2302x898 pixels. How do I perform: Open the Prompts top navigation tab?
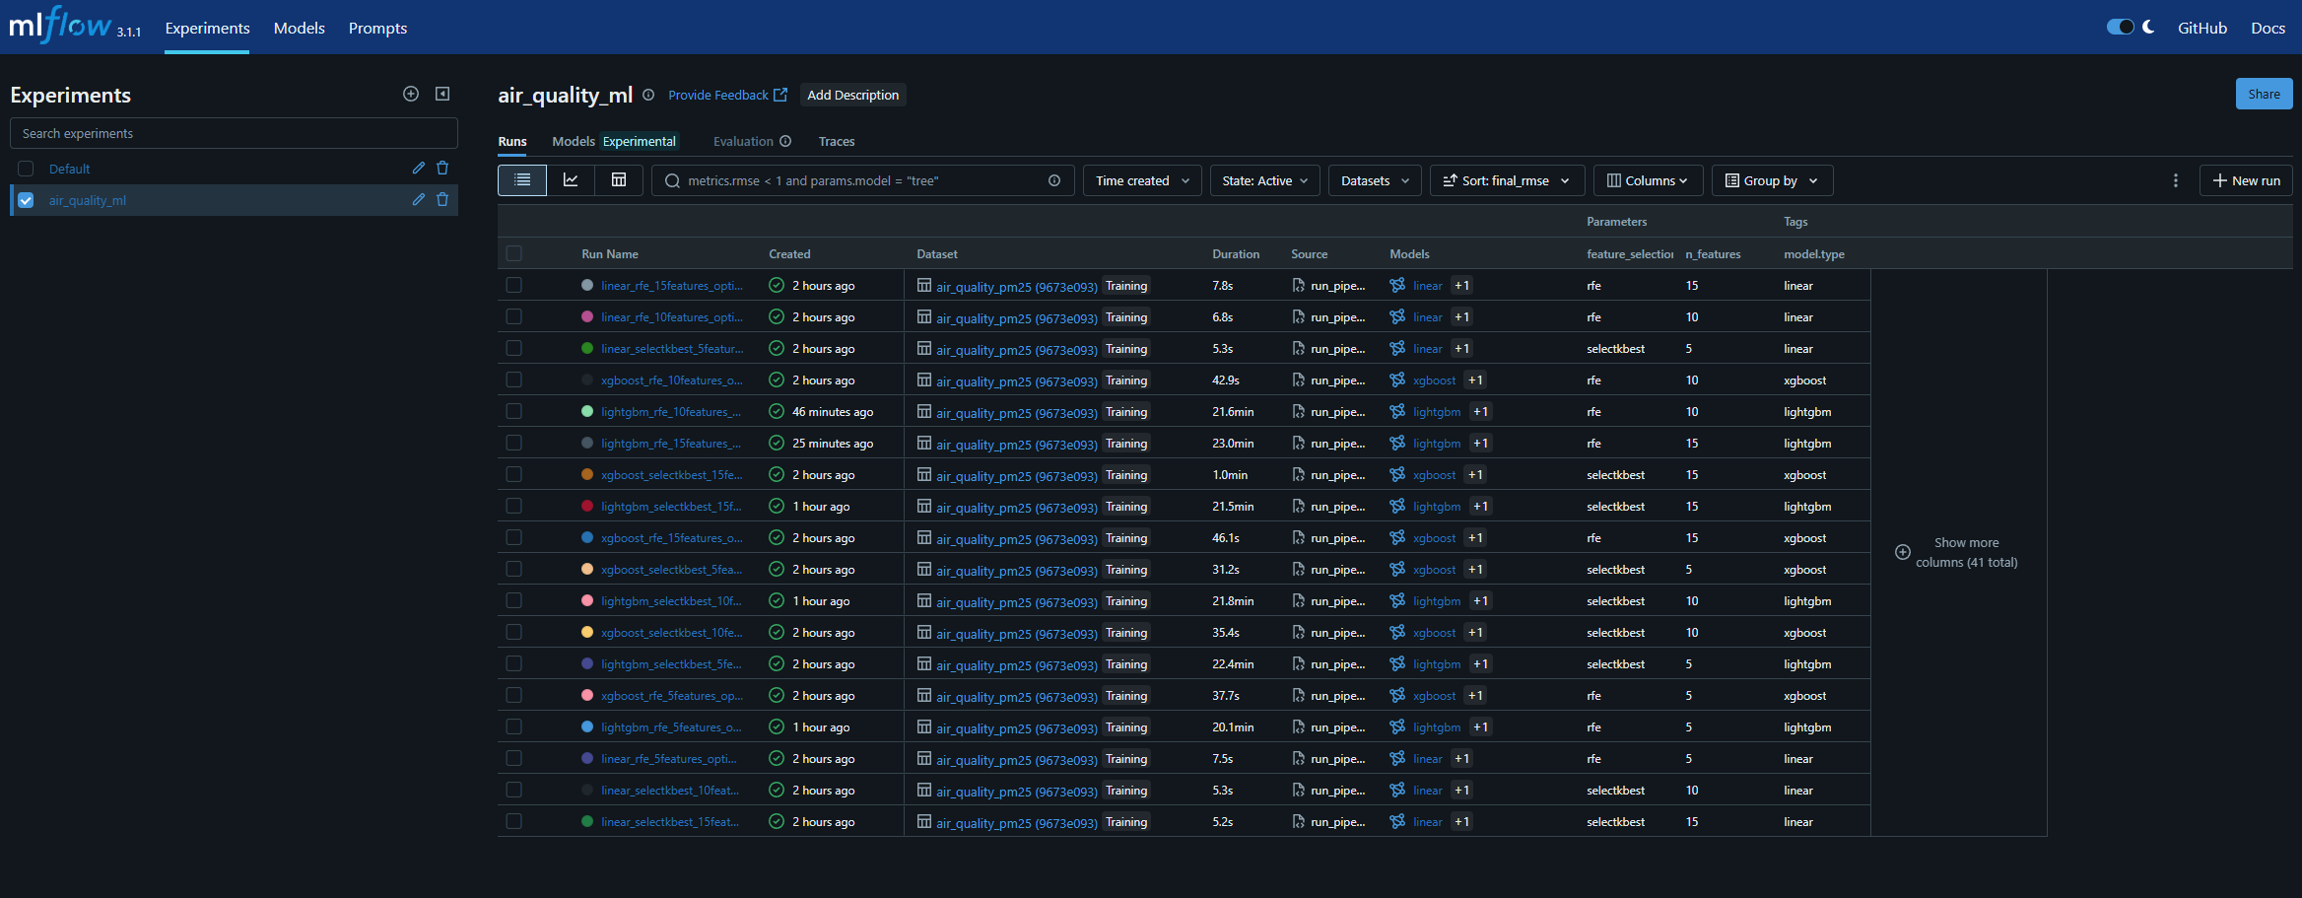tap(377, 28)
